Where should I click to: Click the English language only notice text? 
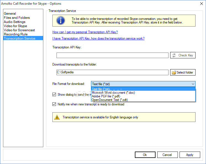click(100, 117)
